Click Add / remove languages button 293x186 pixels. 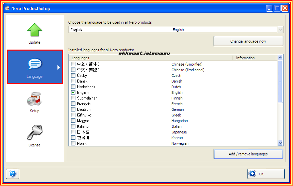click(x=248, y=154)
